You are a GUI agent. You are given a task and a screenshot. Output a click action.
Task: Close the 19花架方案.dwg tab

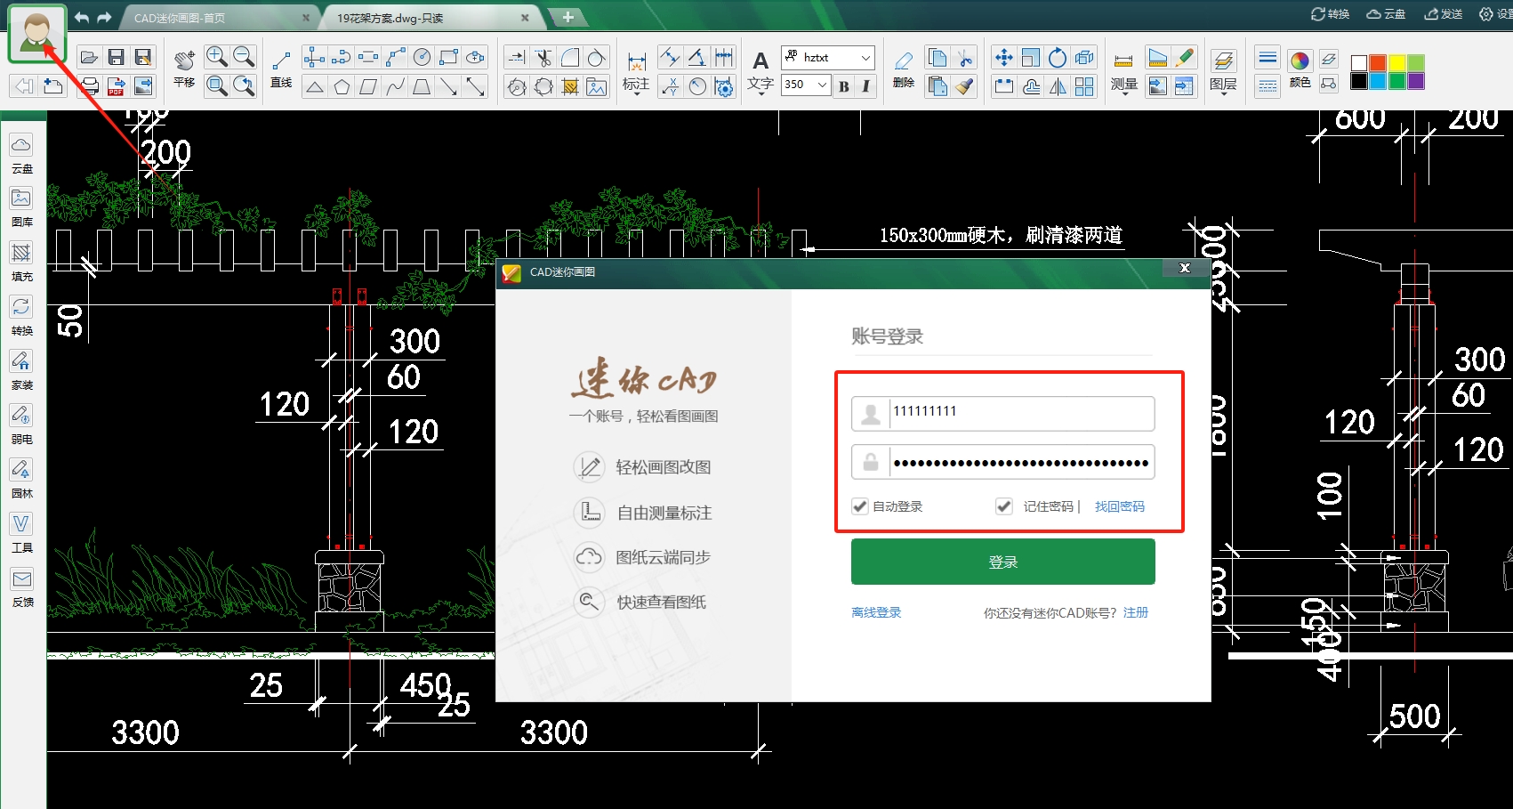[525, 18]
